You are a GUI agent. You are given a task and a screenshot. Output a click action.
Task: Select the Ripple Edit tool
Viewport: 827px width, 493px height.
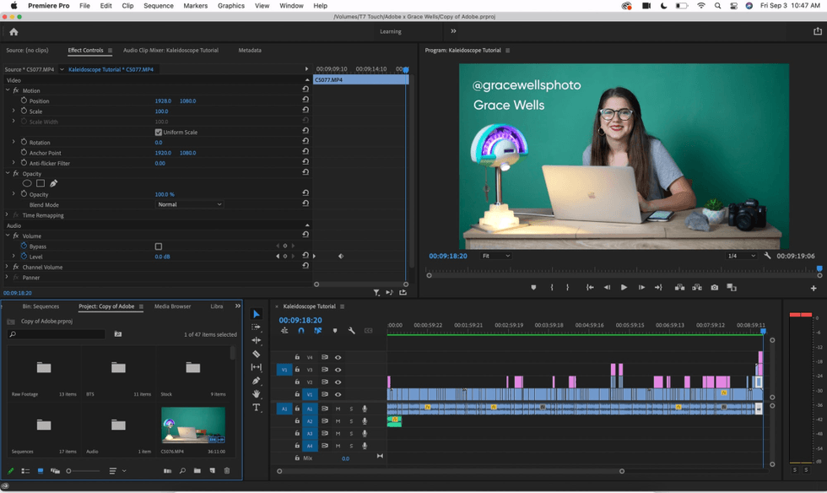point(257,340)
